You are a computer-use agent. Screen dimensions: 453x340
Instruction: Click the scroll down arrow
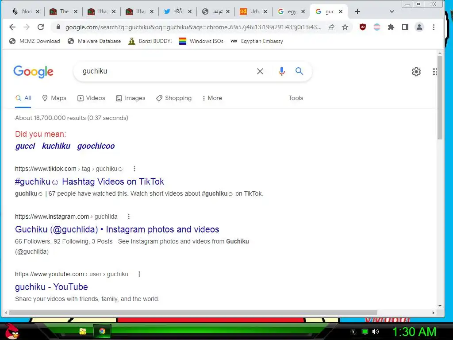[x=440, y=306]
